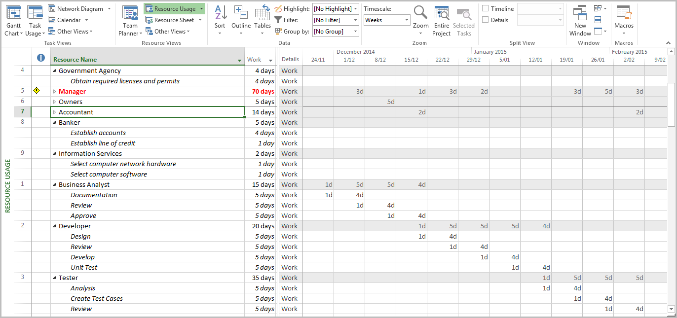Open the Task Usage view

click(x=35, y=21)
